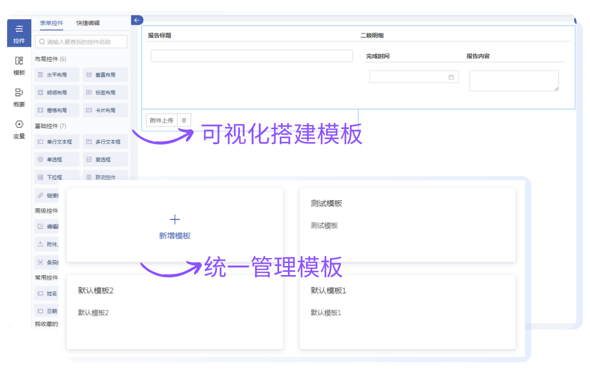590x382 pixels.
Task: Open the 控件 panel in the sidebar
Action: [x=19, y=33]
